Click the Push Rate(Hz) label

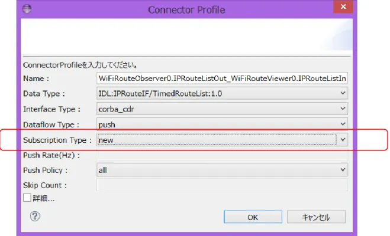click(x=51, y=155)
